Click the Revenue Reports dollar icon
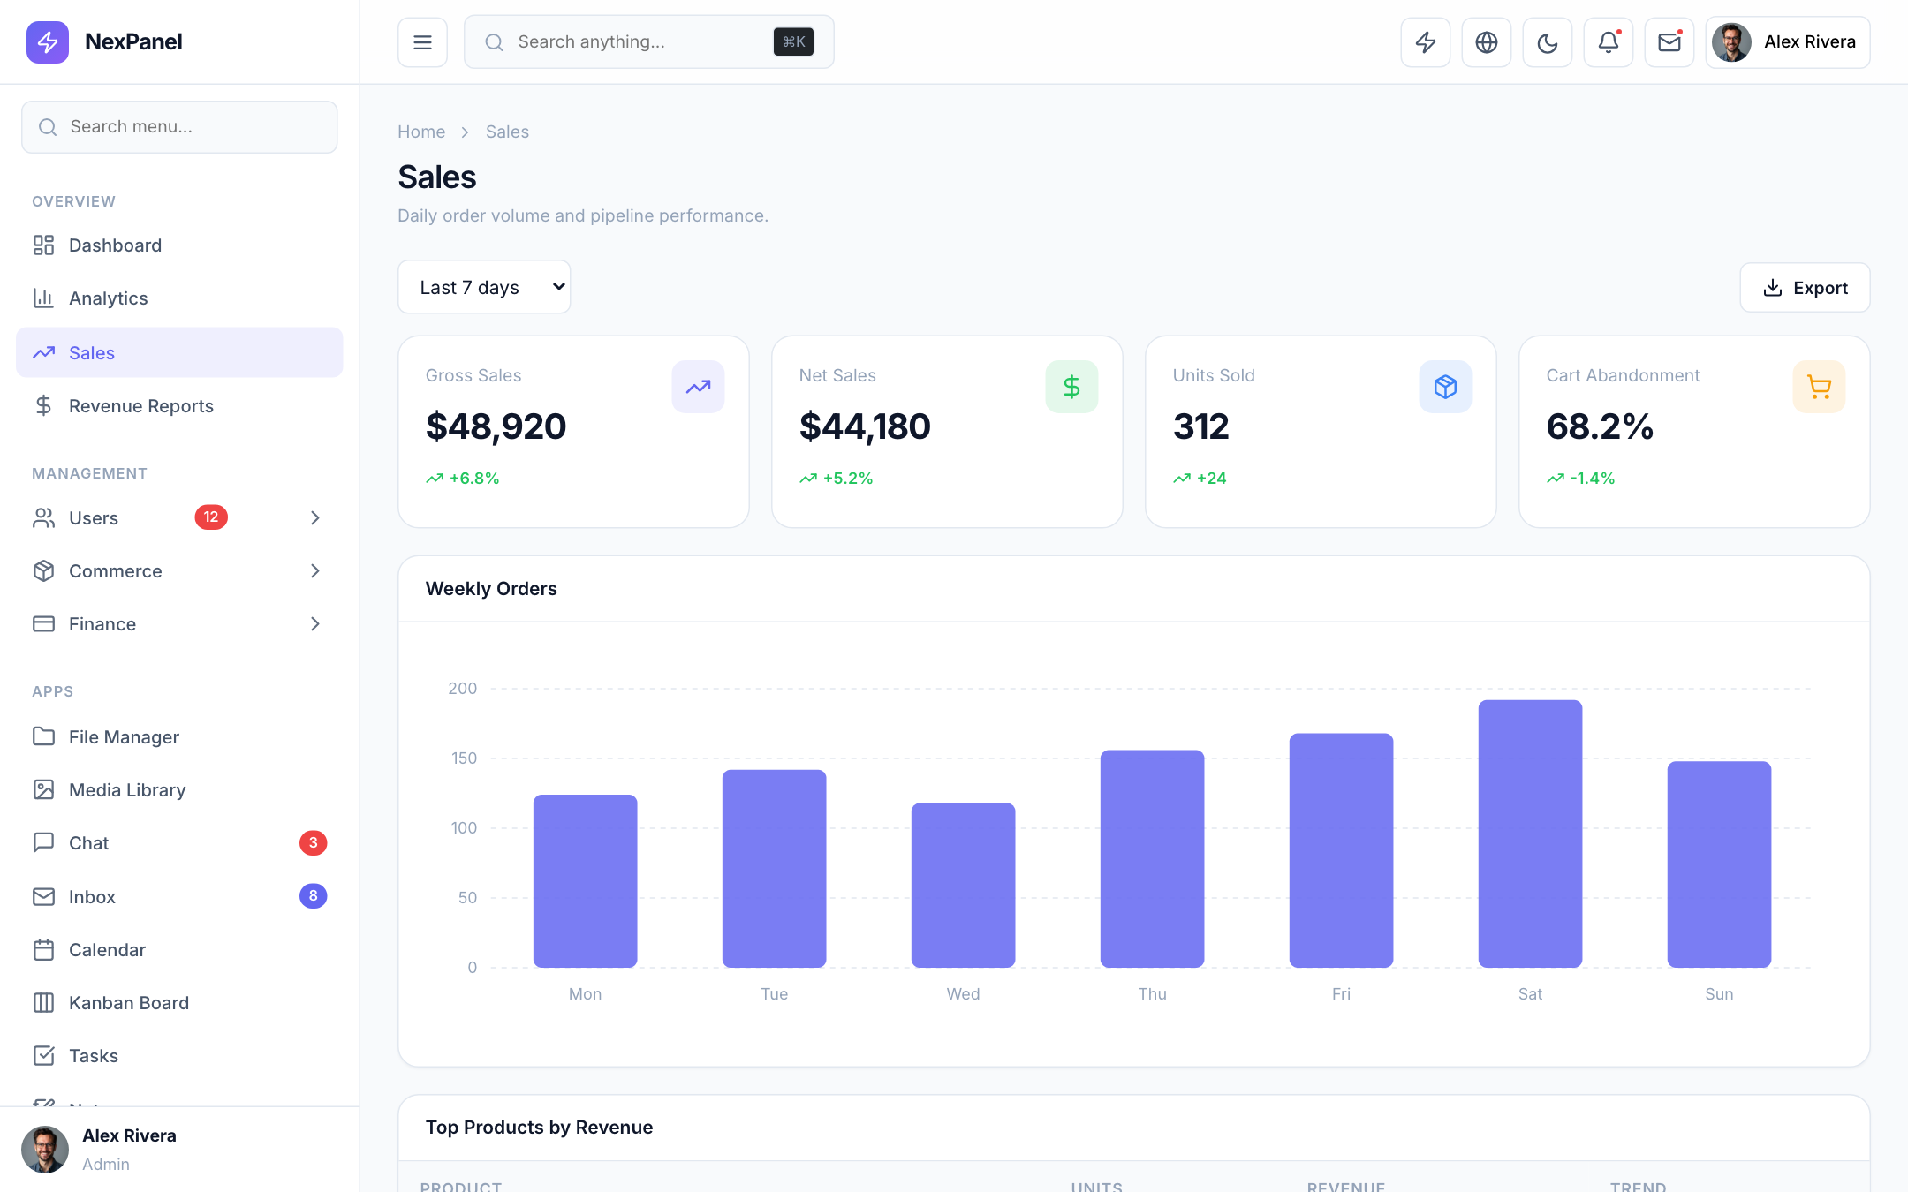Viewport: 1908px width, 1192px height. [x=43, y=405]
